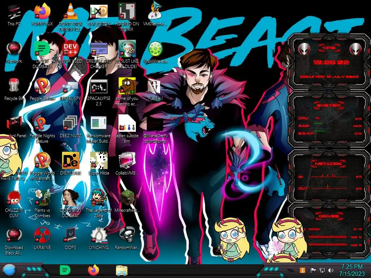Open the DEEZ NUTZ stacked windows icon
The image size is (371, 278).
71,127
